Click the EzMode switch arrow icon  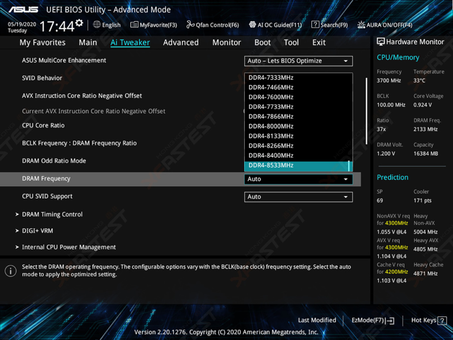(389, 321)
